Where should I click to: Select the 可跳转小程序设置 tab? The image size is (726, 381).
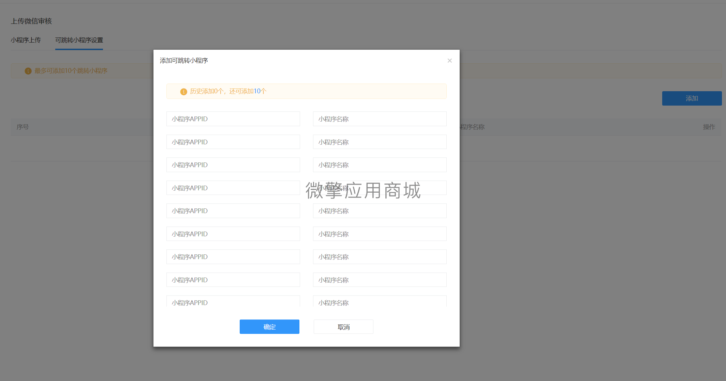pos(79,40)
